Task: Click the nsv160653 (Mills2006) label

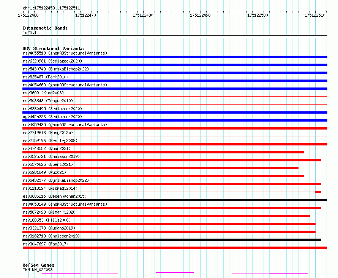Action: (47, 220)
